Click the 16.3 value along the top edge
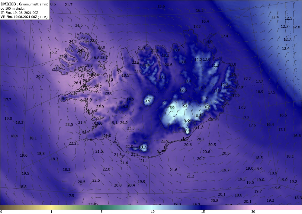The image size is (302, 214). [x=200, y=10]
